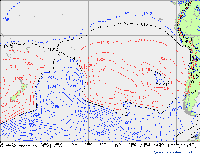
Task: Select the 'Tu 04-08-2026 18:00 UTC' date text
Action: click(x=146, y=146)
